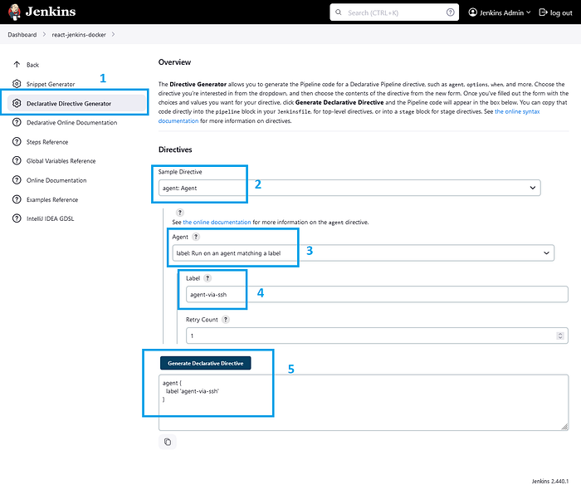Click the Snippet Generator gear icon
581x495 pixels.
tap(17, 84)
